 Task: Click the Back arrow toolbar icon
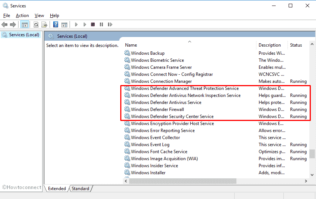pos(4,24)
